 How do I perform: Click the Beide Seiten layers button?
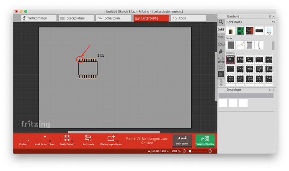pos(67,141)
